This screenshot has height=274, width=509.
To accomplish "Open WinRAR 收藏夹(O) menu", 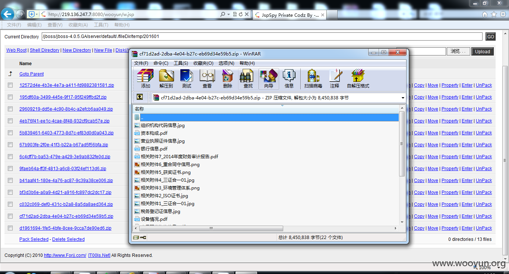I will pyautogui.click(x=203, y=63).
